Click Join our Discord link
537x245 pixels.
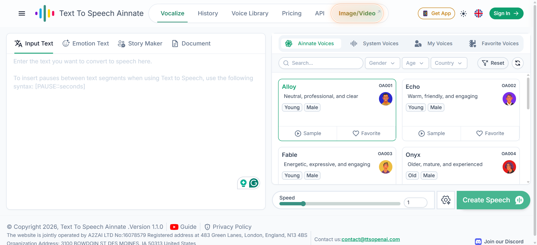click(x=499, y=242)
